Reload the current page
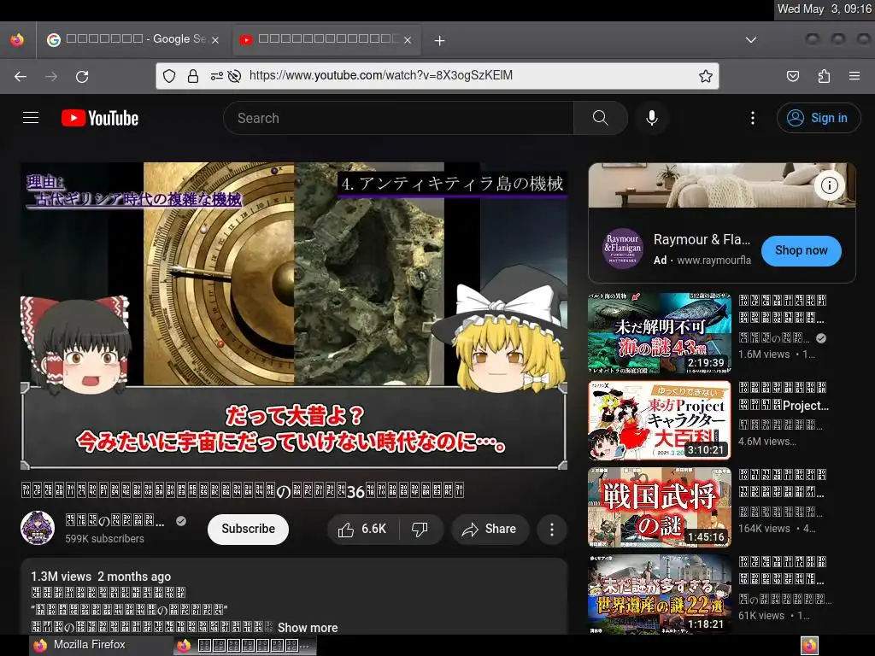This screenshot has width=875, height=656. (82, 76)
